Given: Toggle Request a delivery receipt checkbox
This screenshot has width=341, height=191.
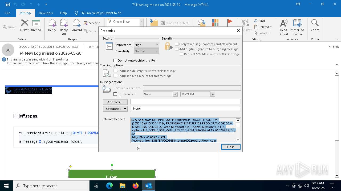Looking at the screenshot, I should pos(115,71).
